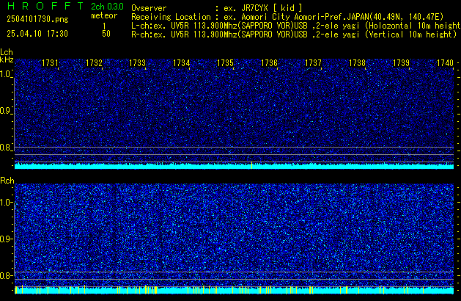Click the HROFFT title text
Viewport: 461px width, 301px height.
[x=45, y=6]
